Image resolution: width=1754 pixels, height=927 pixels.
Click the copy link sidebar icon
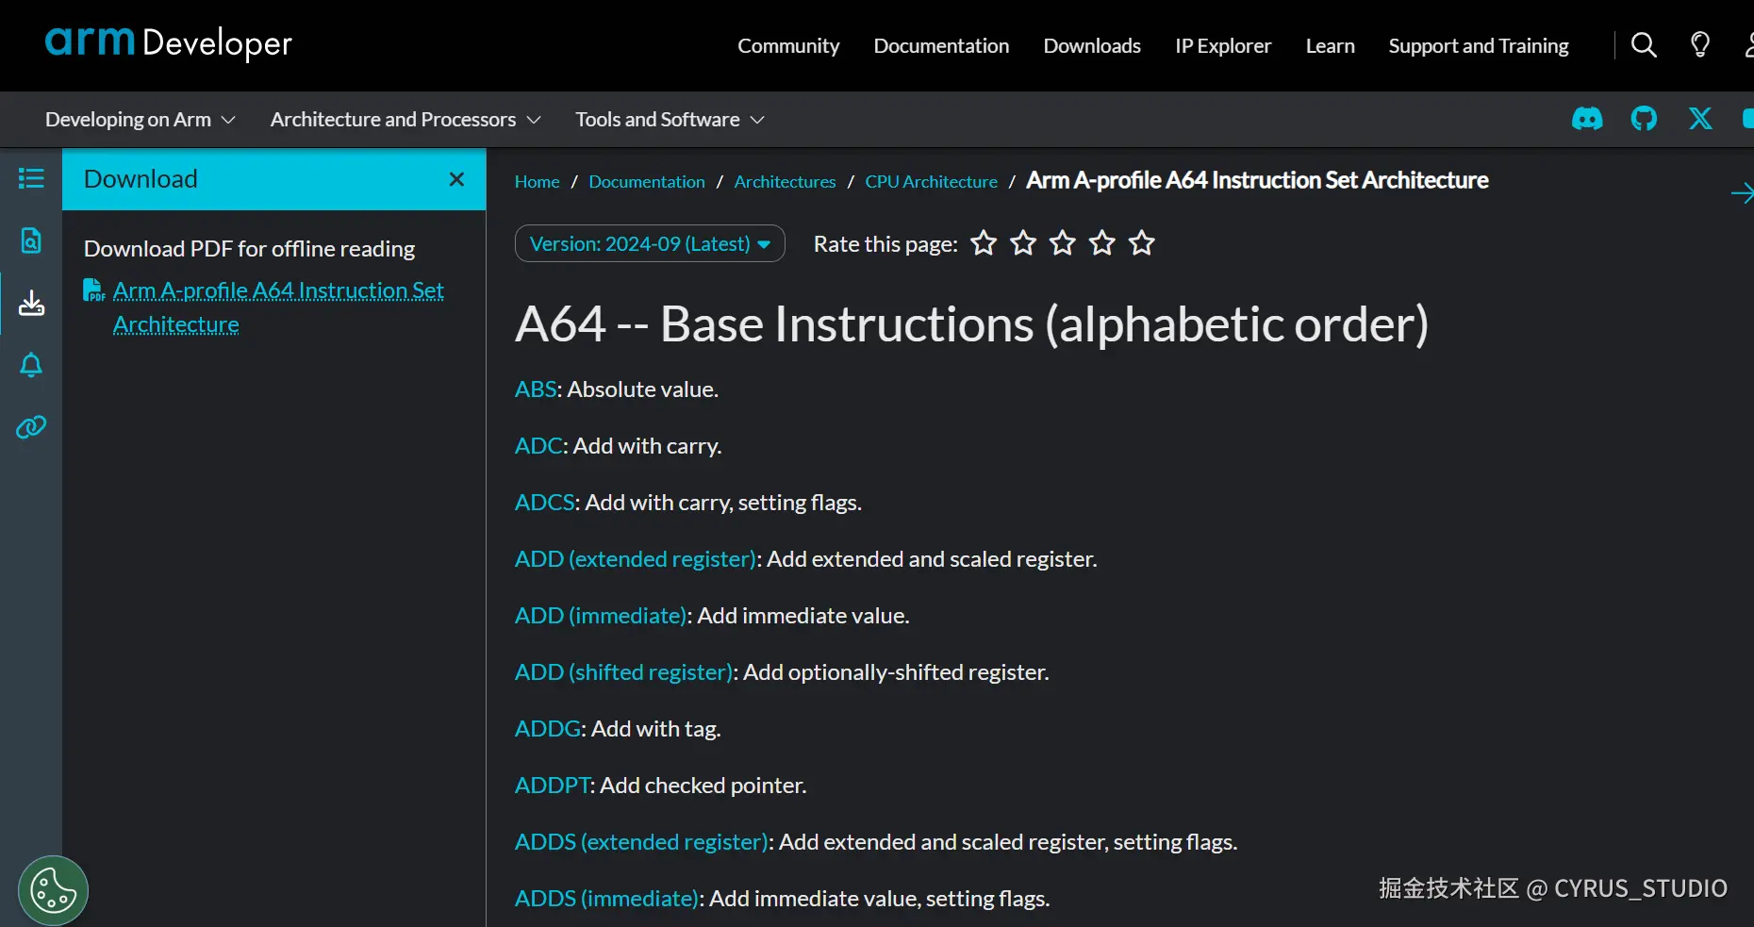[31, 427]
